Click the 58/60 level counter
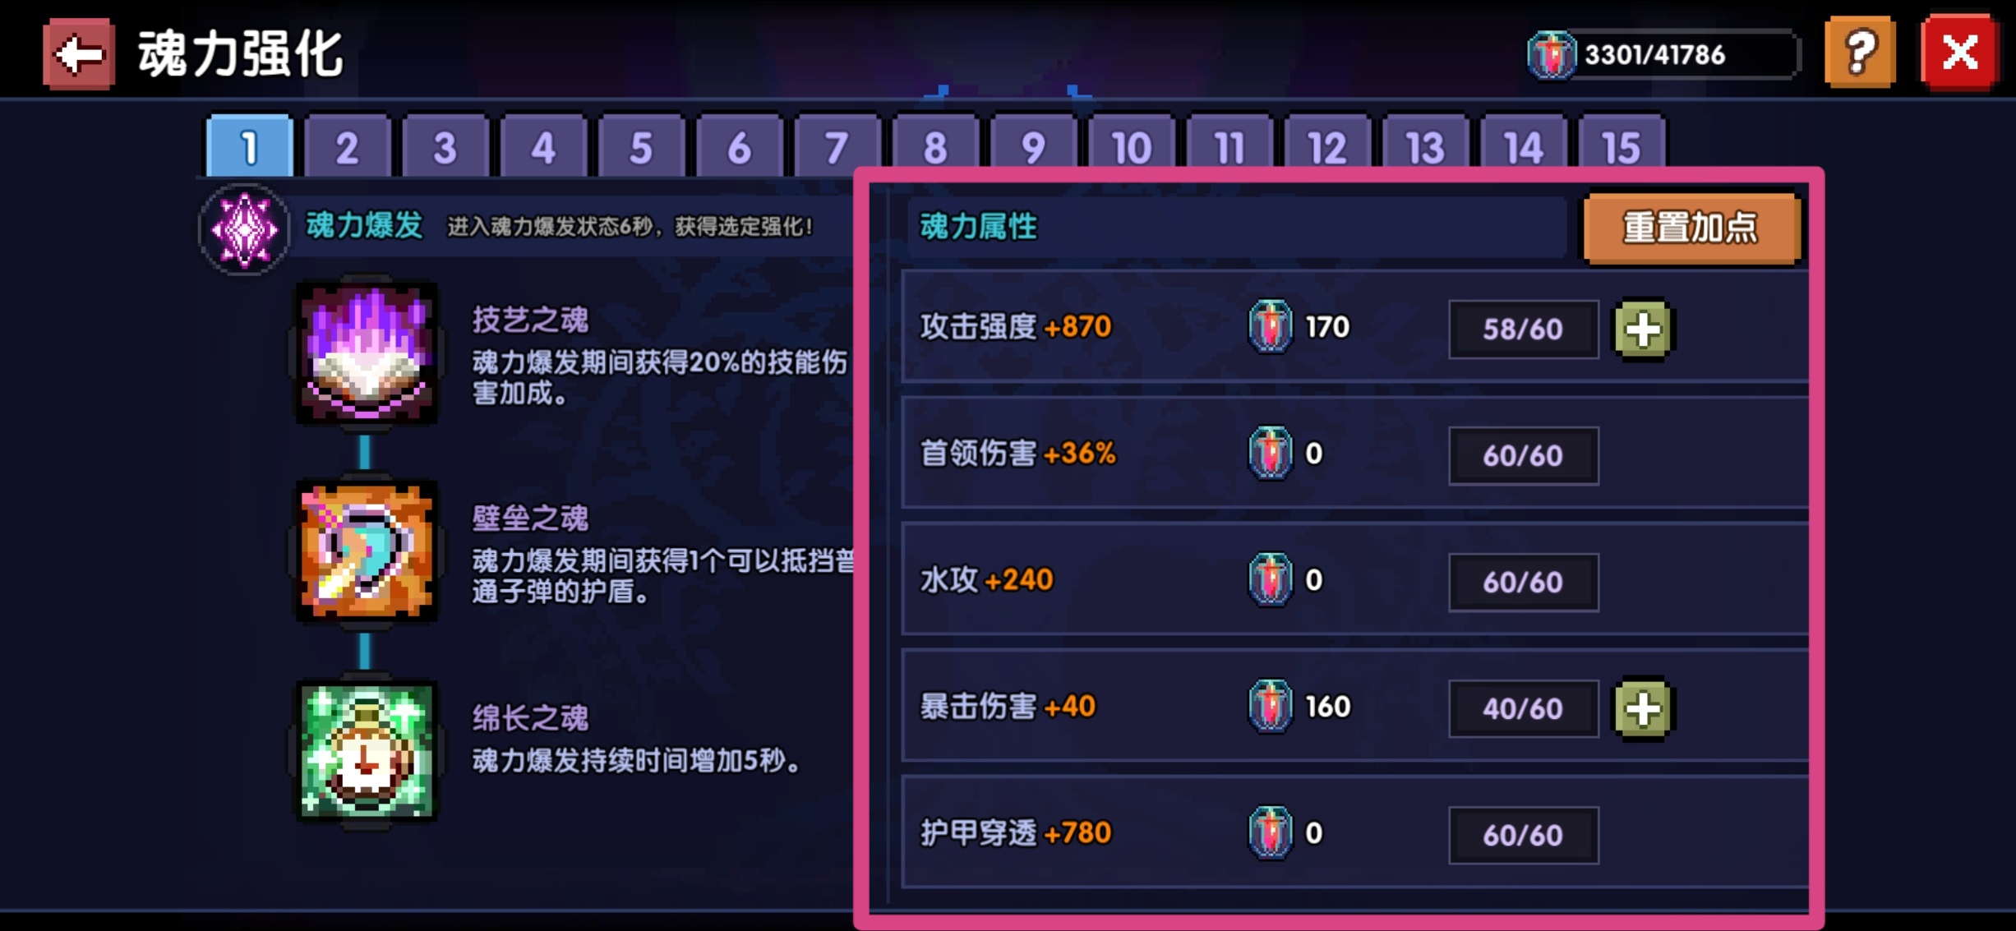This screenshot has width=2016, height=931. [x=1523, y=330]
